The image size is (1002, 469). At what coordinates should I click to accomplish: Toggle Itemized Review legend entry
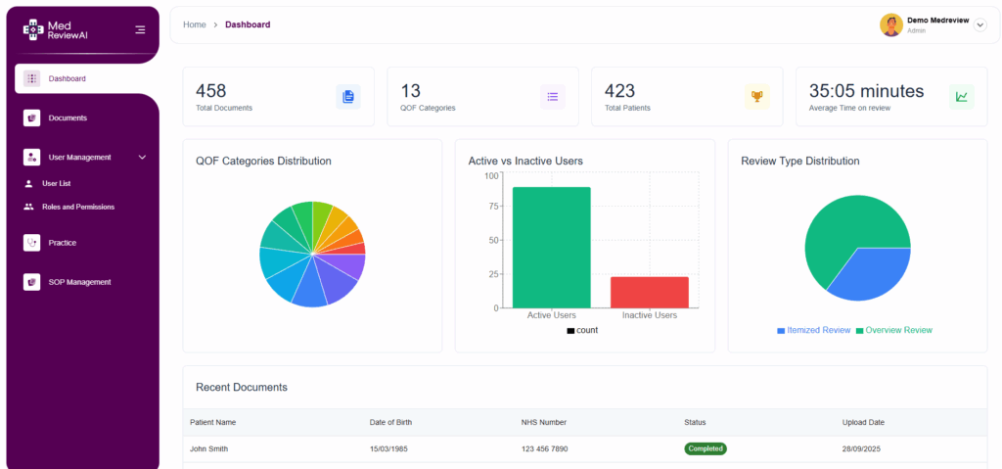813,331
